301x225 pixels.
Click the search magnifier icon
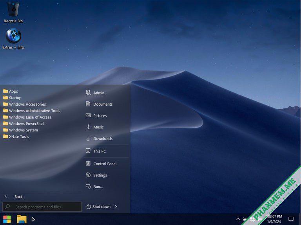(x=7, y=207)
